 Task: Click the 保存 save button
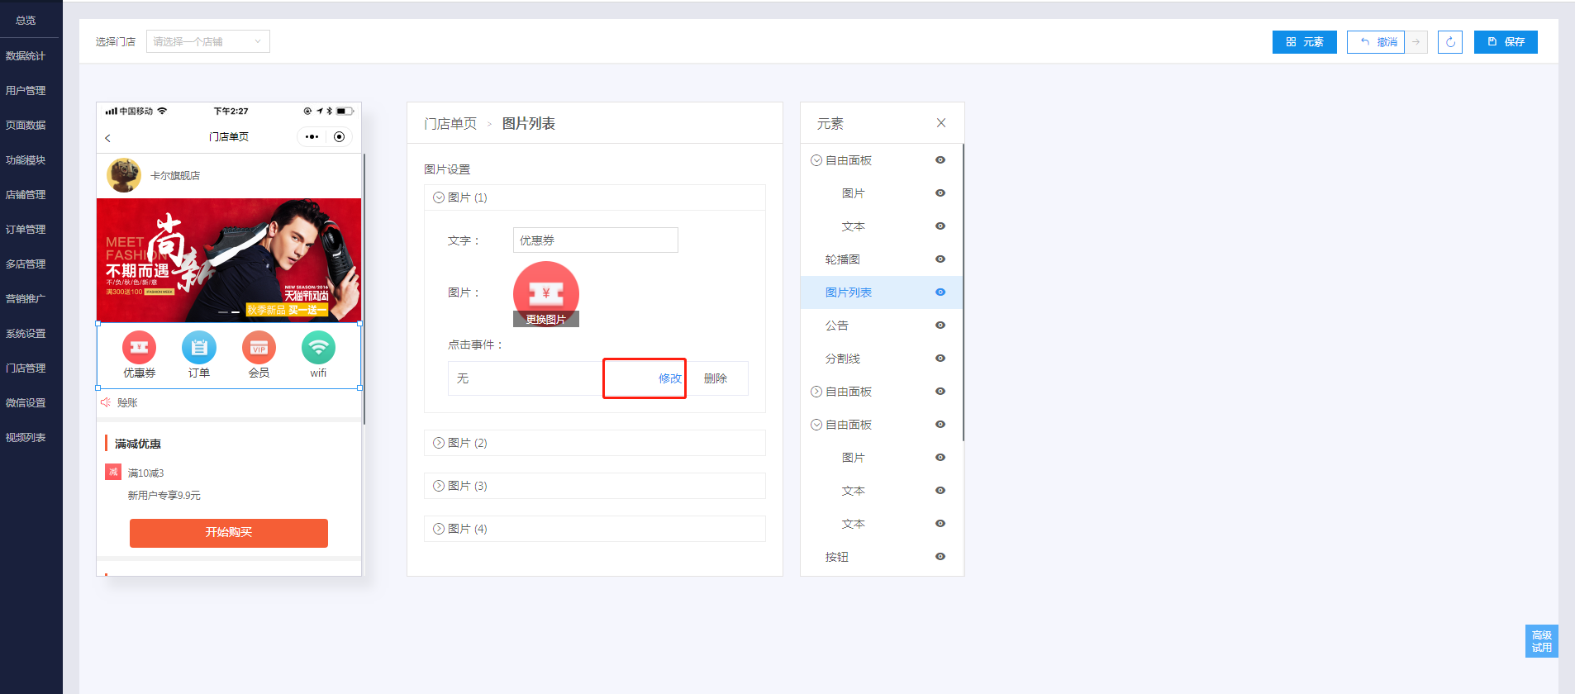(x=1505, y=42)
